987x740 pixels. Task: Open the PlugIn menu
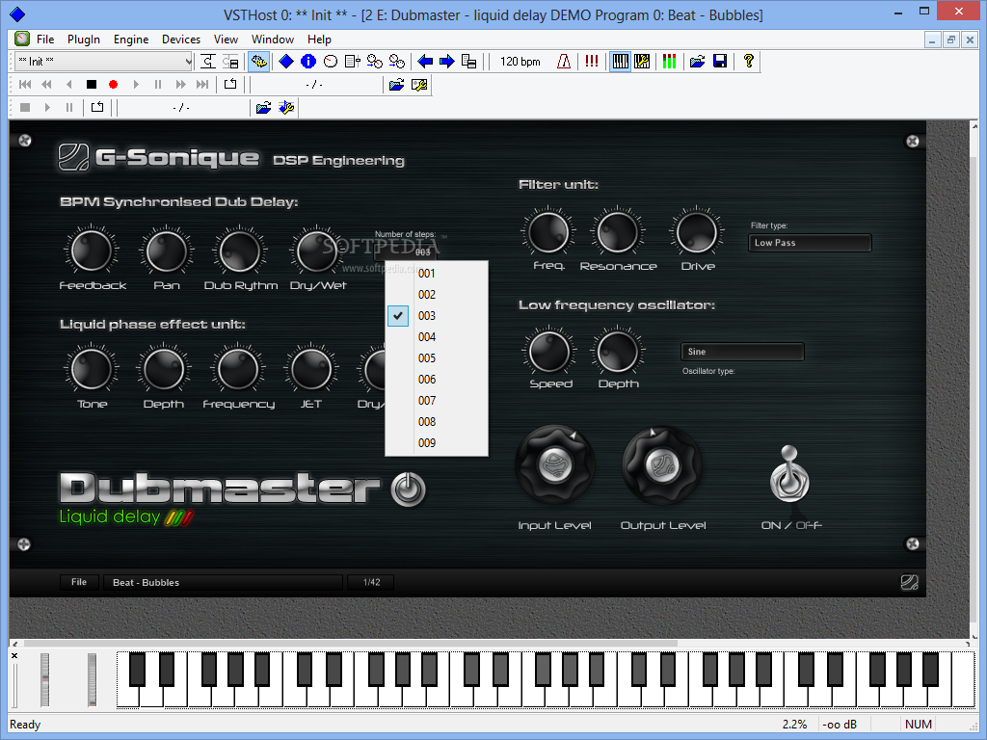(84, 39)
